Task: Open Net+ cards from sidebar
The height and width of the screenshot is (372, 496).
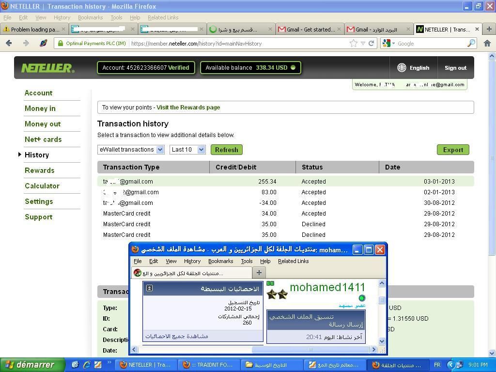Action: click(x=43, y=139)
